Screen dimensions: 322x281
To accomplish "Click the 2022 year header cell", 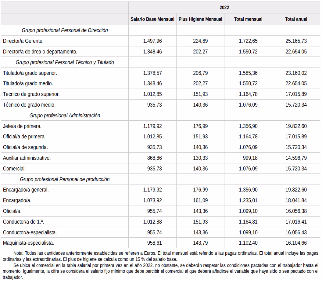I will [224, 7].
